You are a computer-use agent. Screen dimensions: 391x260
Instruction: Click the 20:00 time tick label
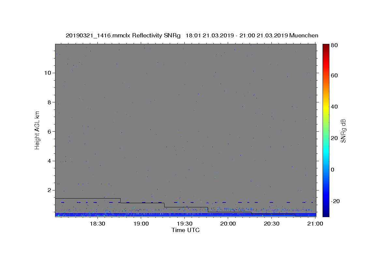pyautogui.click(x=228, y=224)
